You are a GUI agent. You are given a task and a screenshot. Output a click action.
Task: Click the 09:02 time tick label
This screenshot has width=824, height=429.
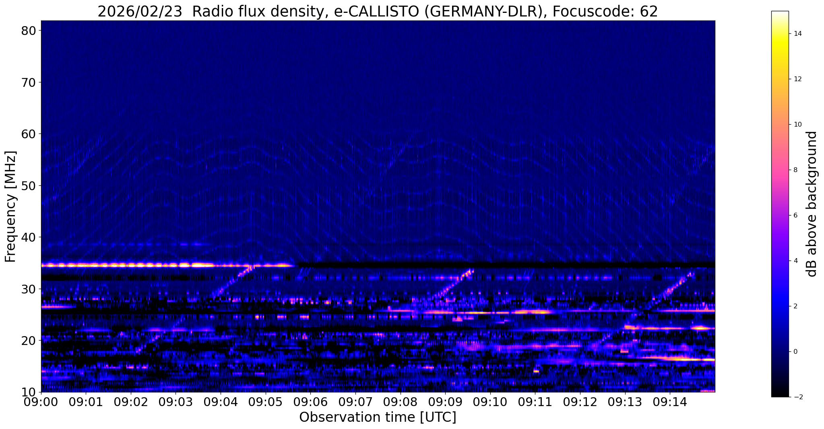(131, 401)
